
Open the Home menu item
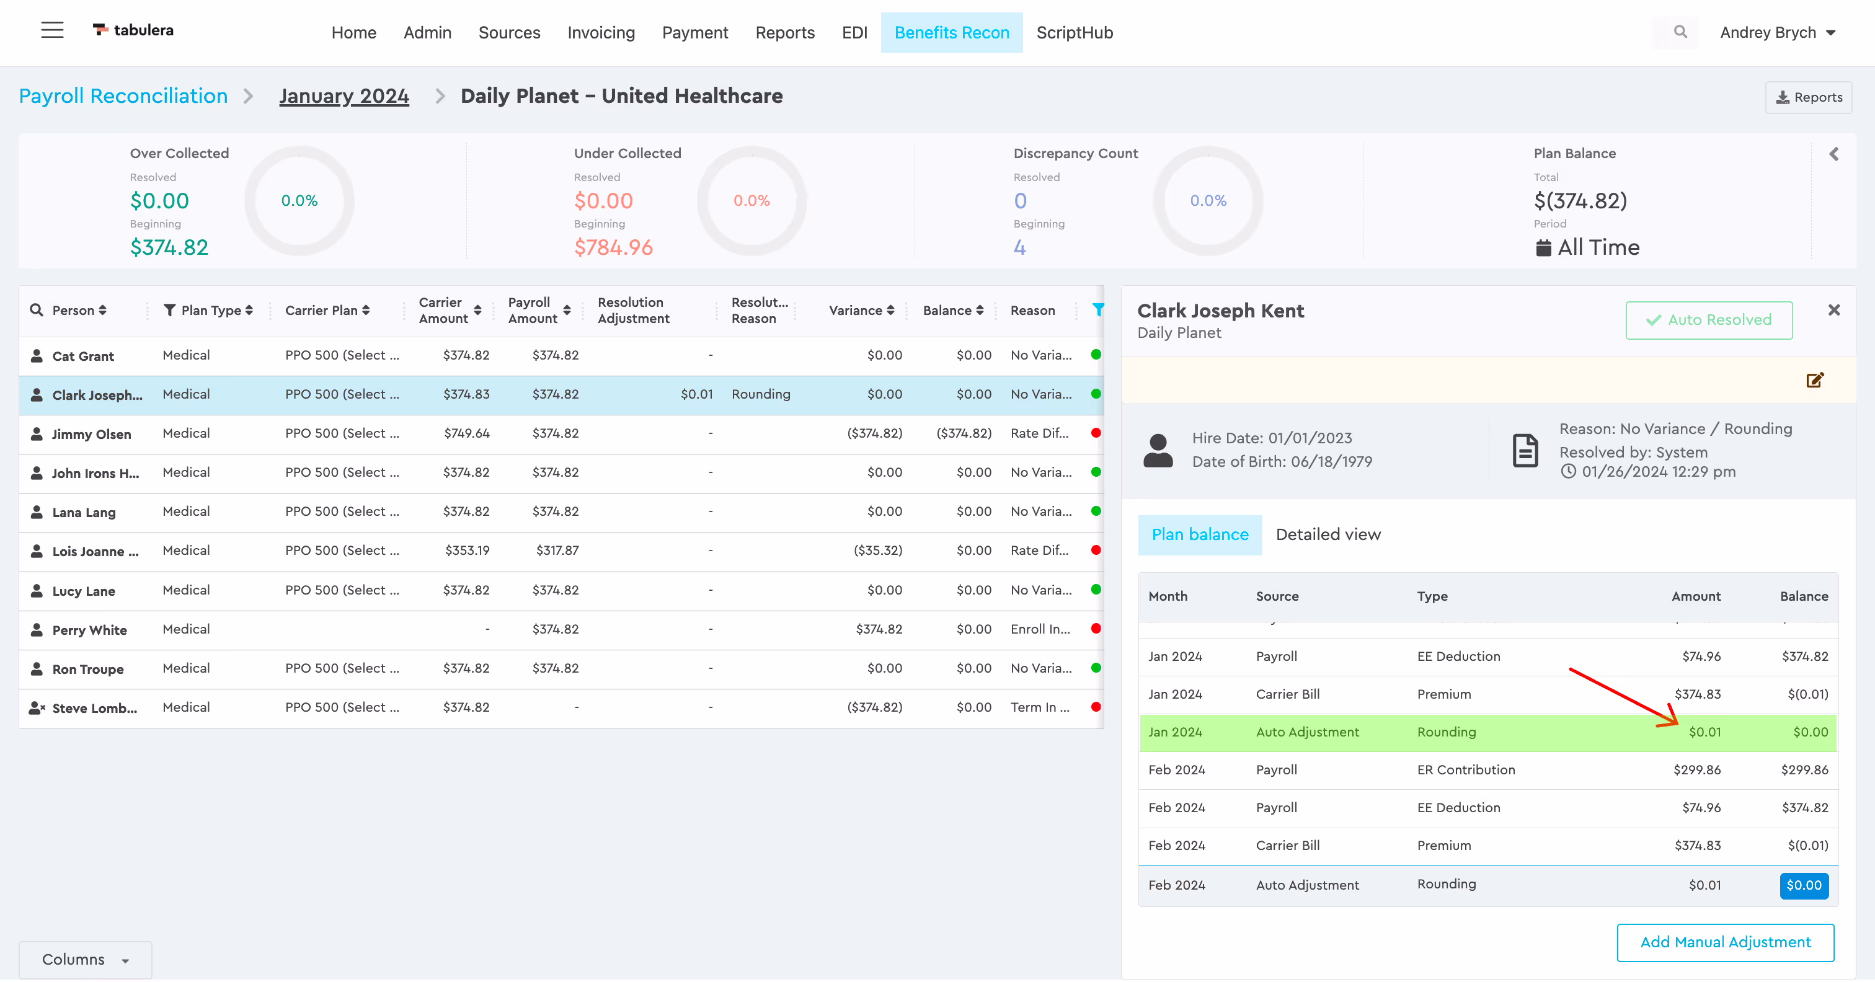[354, 32]
